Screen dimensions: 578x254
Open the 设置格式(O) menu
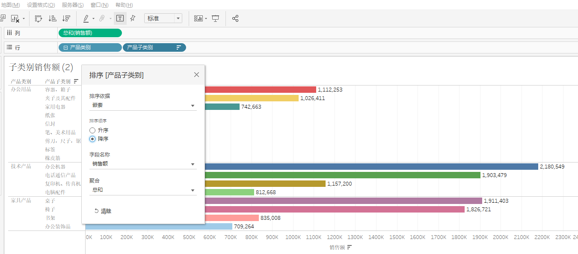click(41, 5)
